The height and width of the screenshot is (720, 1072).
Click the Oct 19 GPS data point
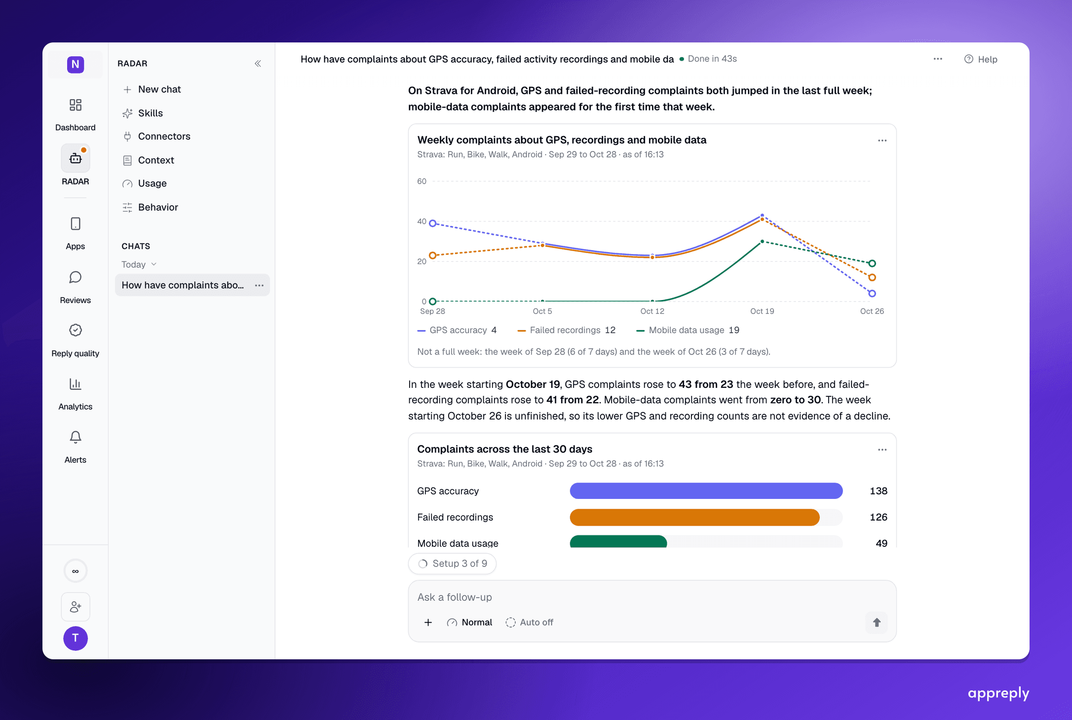(x=762, y=215)
